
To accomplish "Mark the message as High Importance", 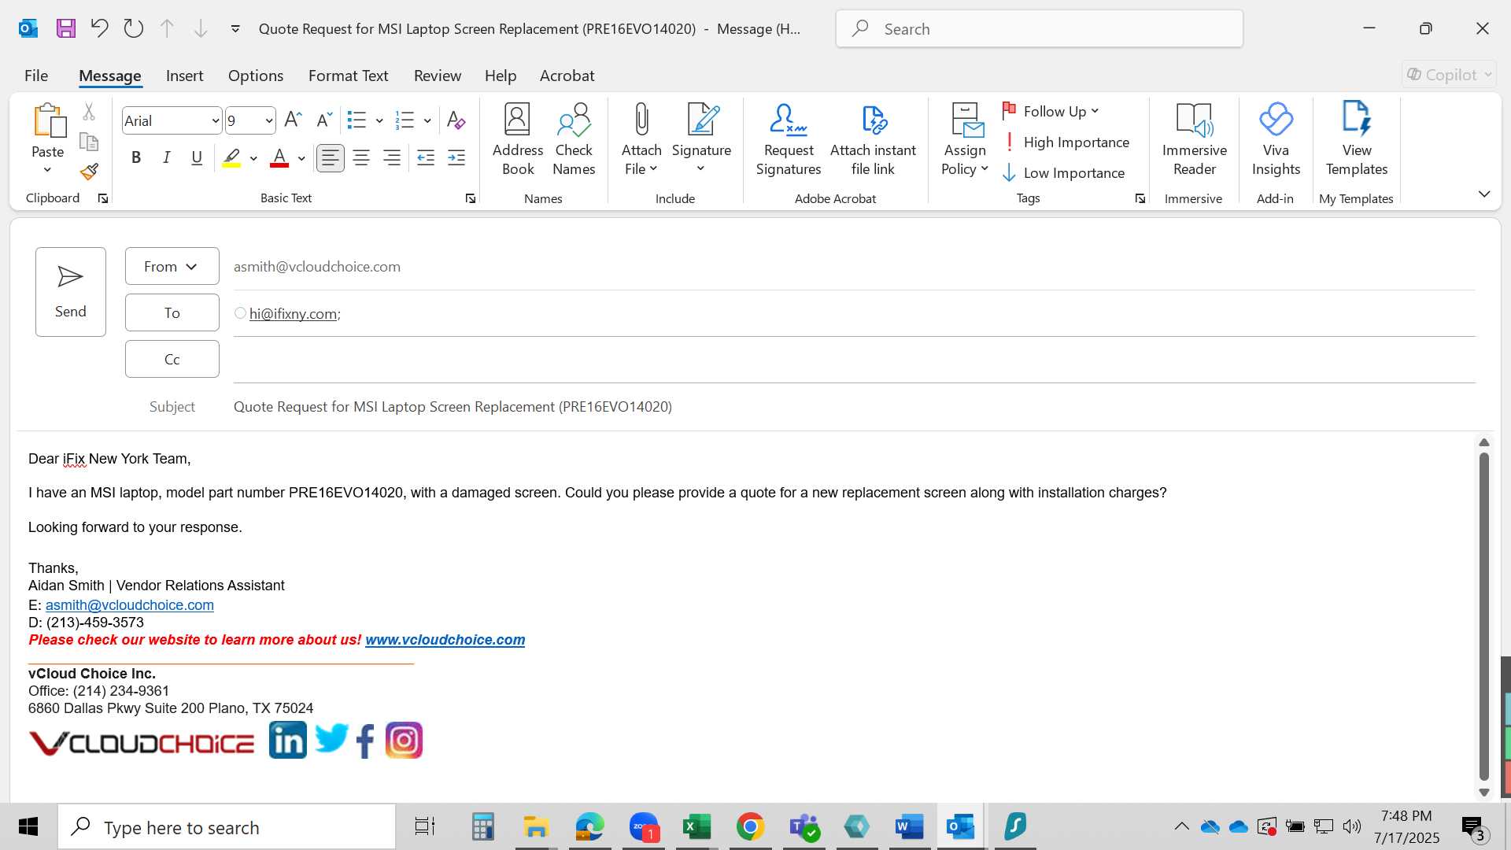I will (1066, 142).
